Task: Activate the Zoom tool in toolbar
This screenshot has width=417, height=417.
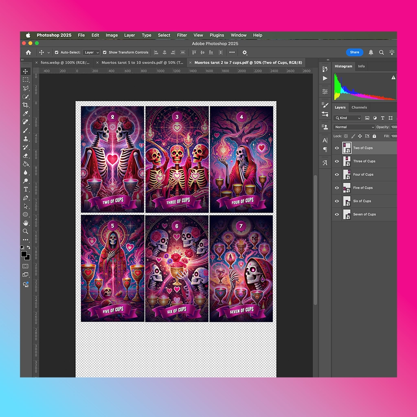Action: click(26, 231)
